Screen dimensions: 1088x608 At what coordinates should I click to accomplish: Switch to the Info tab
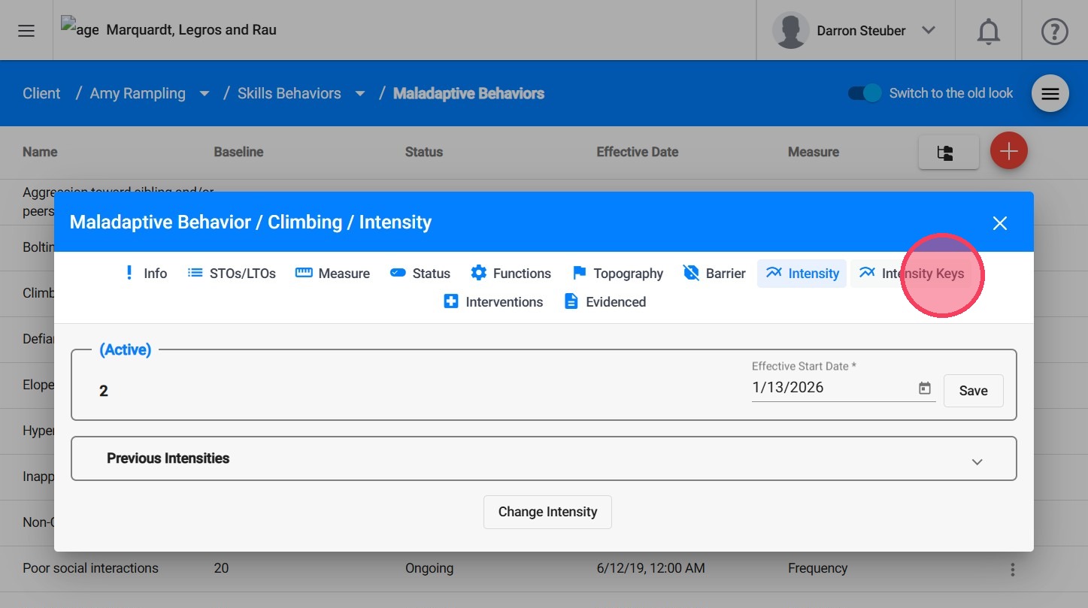(146, 274)
